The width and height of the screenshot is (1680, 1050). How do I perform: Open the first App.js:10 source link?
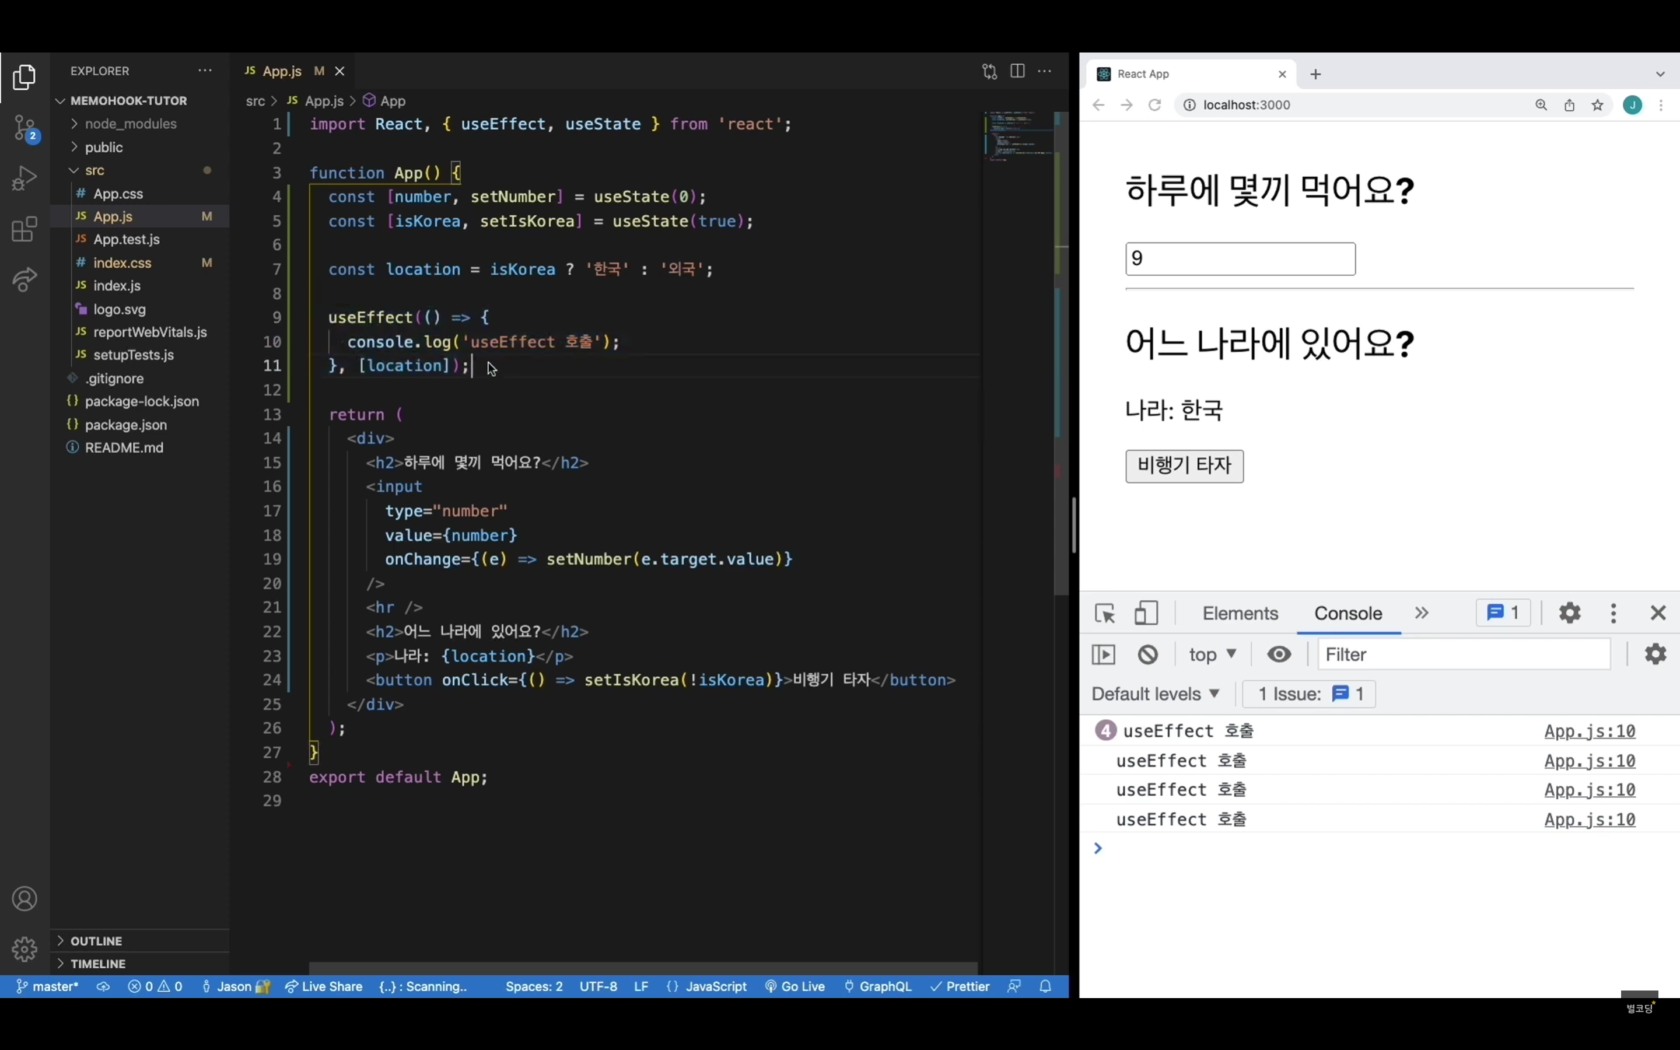click(x=1589, y=731)
